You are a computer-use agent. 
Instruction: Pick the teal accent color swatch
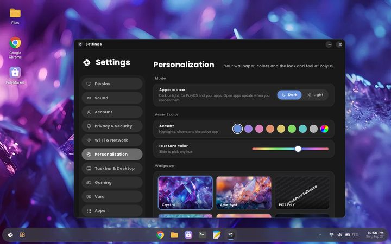[x=302, y=129]
